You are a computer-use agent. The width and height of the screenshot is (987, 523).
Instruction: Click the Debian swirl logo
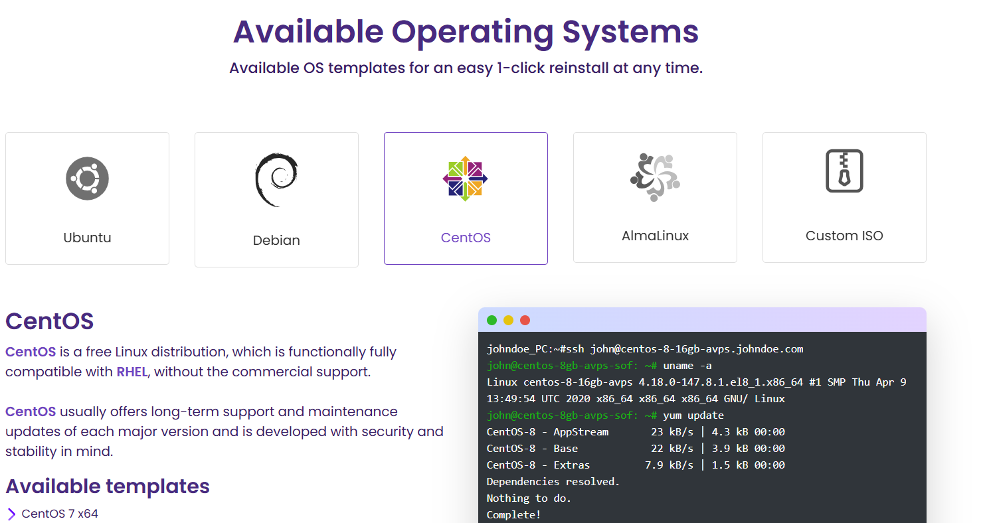click(276, 180)
